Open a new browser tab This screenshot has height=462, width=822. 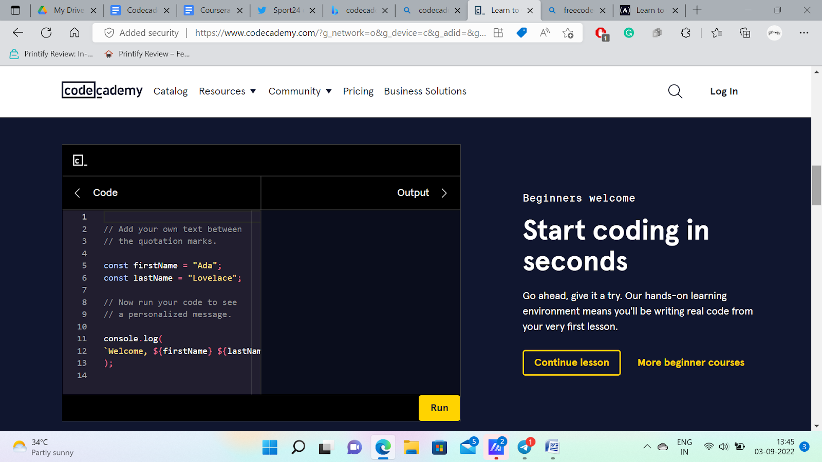coord(697,10)
